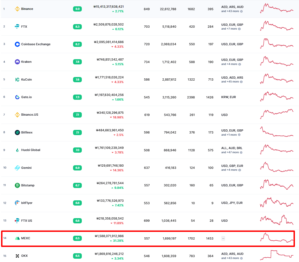The width and height of the screenshot is (299, 262).
Task: Click info icon beside Kraken's +4 more
Action: point(240,64)
